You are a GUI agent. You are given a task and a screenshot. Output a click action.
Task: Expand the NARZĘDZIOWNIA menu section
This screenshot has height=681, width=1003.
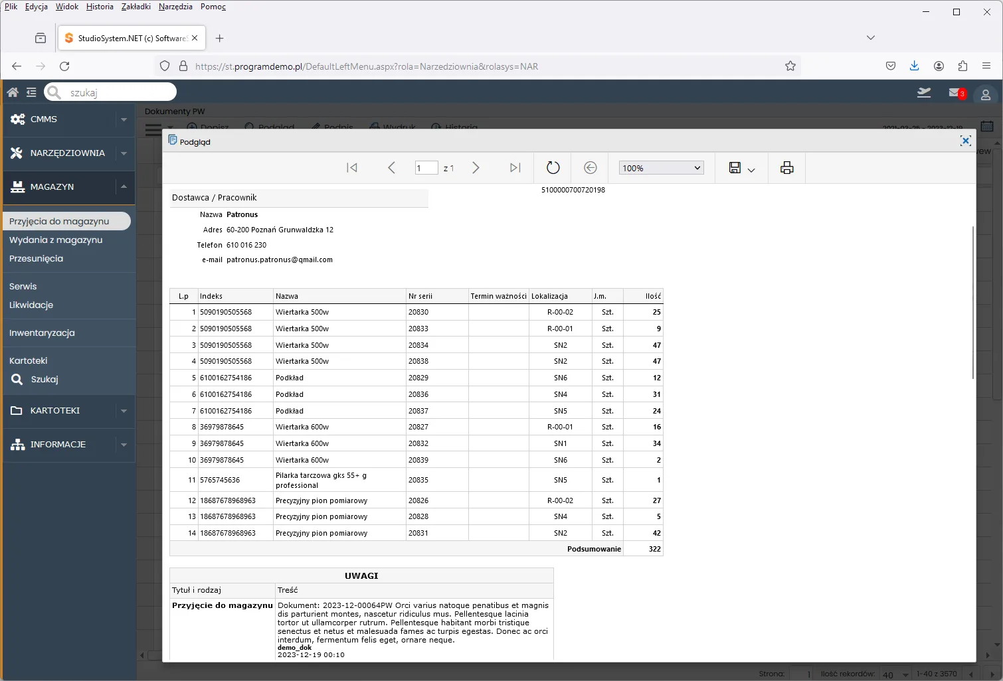124,153
